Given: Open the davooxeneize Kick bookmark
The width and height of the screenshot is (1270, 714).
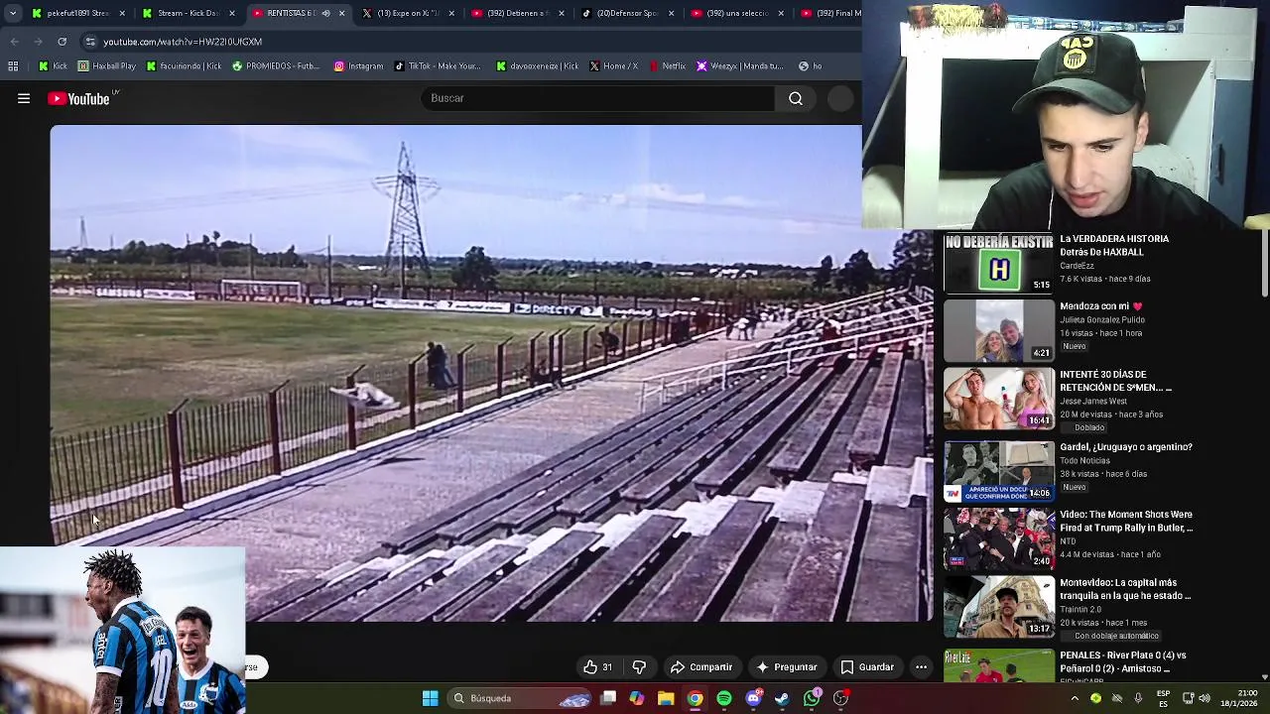Looking at the screenshot, I should [x=537, y=66].
